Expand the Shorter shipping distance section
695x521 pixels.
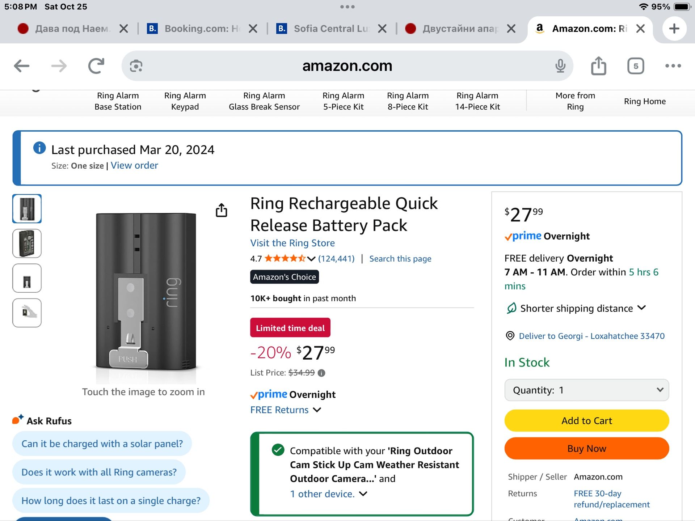[x=576, y=308]
